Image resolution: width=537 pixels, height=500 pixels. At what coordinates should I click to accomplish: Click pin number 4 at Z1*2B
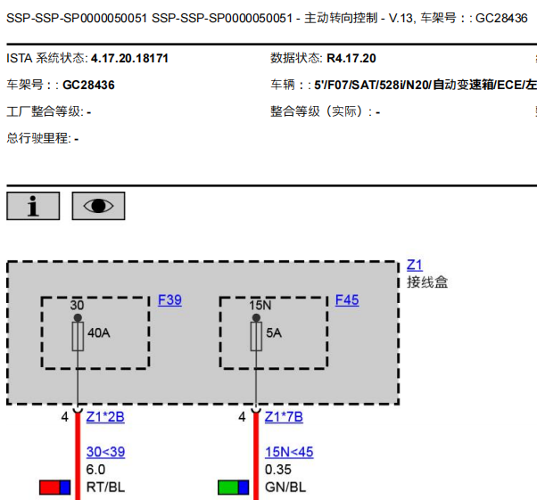[64, 417]
